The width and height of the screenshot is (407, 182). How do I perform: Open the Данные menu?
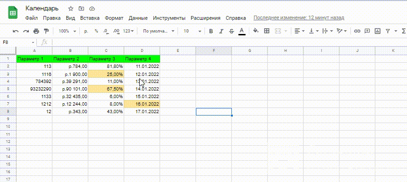138,18
